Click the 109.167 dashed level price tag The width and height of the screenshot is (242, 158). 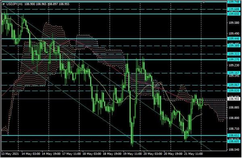click(234, 73)
